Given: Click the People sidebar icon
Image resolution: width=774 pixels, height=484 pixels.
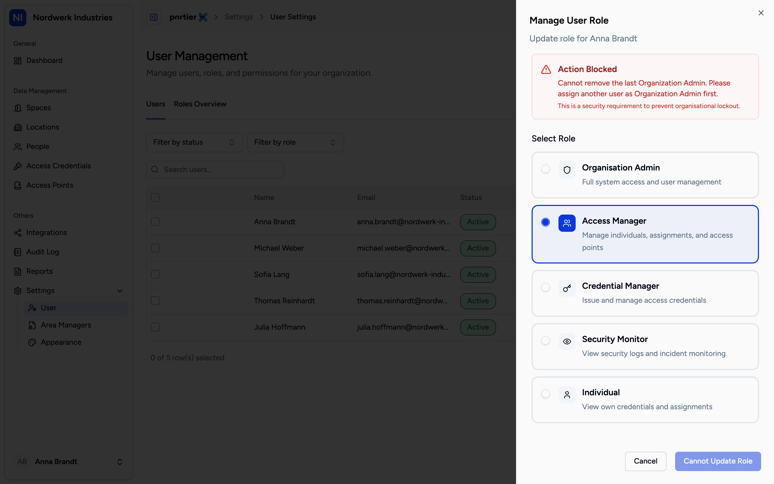Looking at the screenshot, I should click(17, 147).
